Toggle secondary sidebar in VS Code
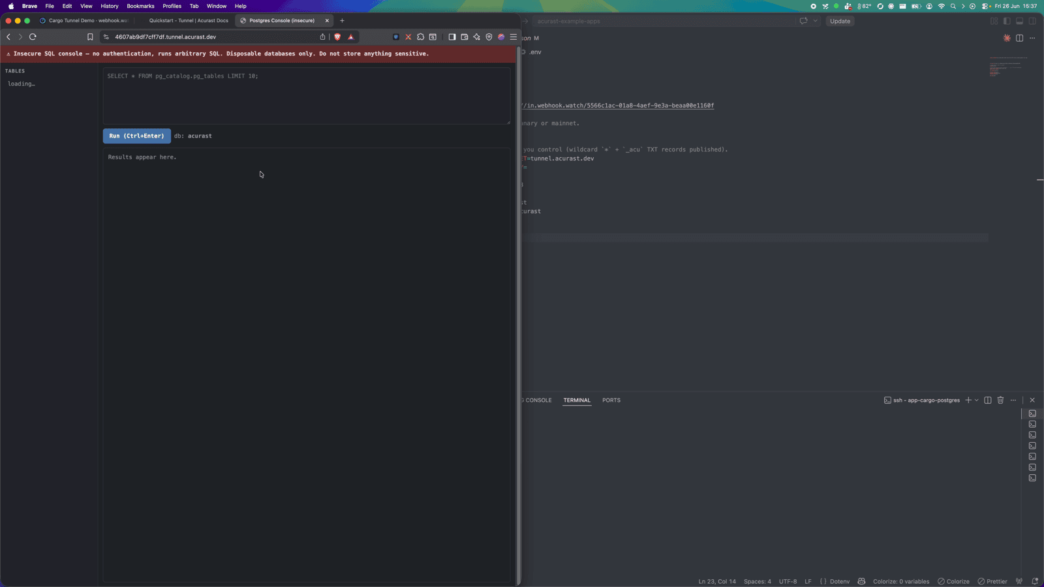Viewport: 1044px width, 587px height. tap(1032, 21)
